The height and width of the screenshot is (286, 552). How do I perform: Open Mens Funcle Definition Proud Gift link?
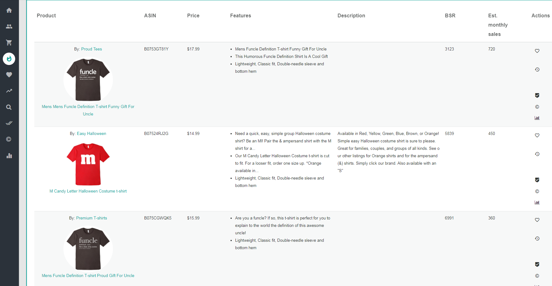(x=88, y=275)
